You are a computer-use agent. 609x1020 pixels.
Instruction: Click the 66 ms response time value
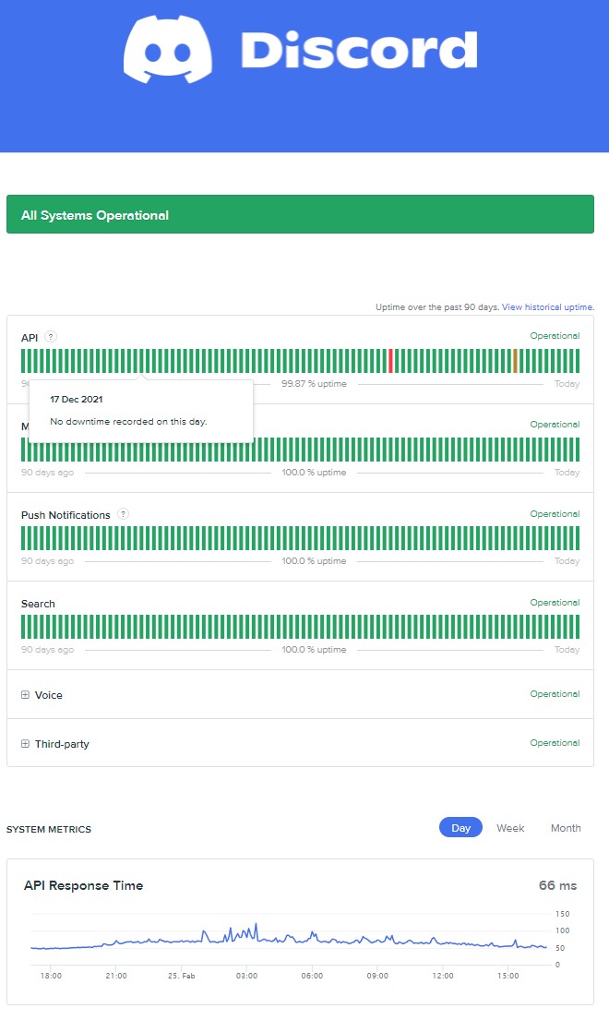(557, 885)
